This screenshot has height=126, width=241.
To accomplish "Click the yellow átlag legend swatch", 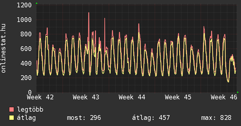I will coord(12,118).
